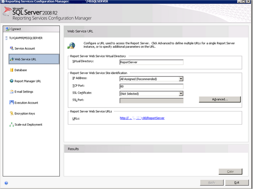Click the Database cylinder icon
Viewport: 253px width, 189px height.
point(11,70)
